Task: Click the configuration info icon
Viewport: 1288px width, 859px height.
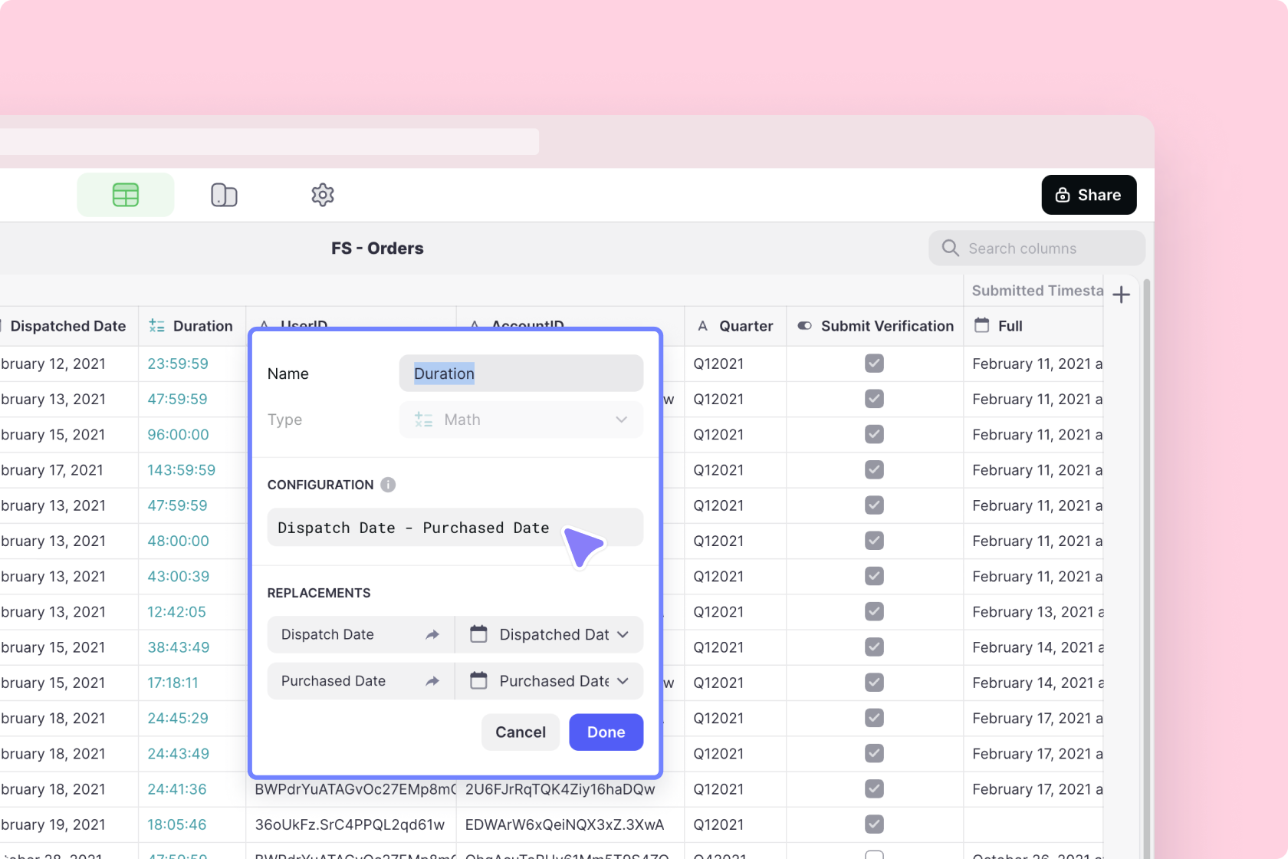Action: pyautogui.click(x=388, y=485)
